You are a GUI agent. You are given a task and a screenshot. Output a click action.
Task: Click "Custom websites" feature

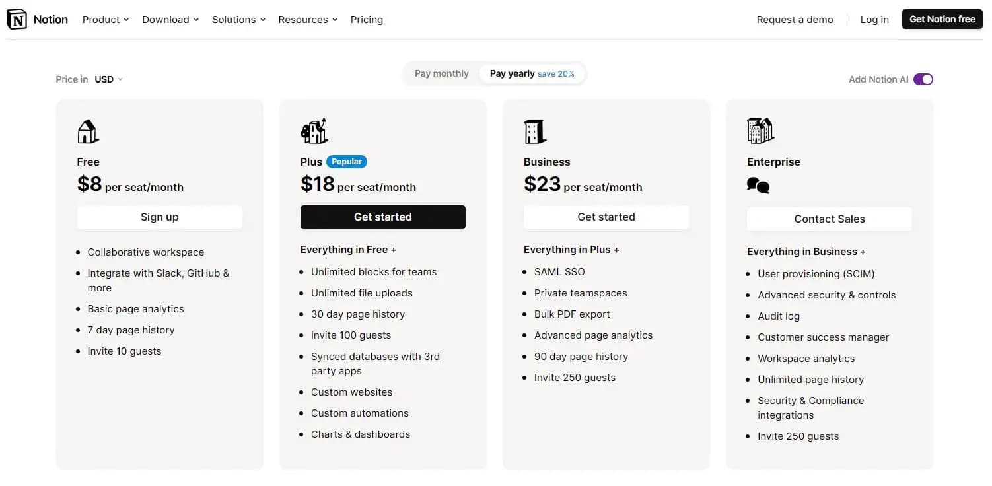pyautogui.click(x=352, y=392)
